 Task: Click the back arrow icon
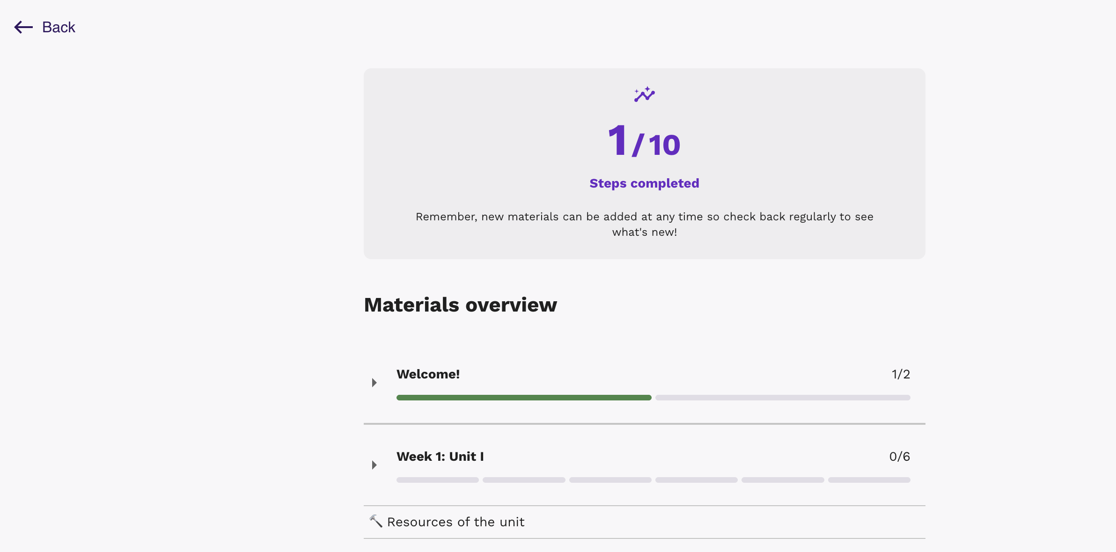click(x=23, y=27)
